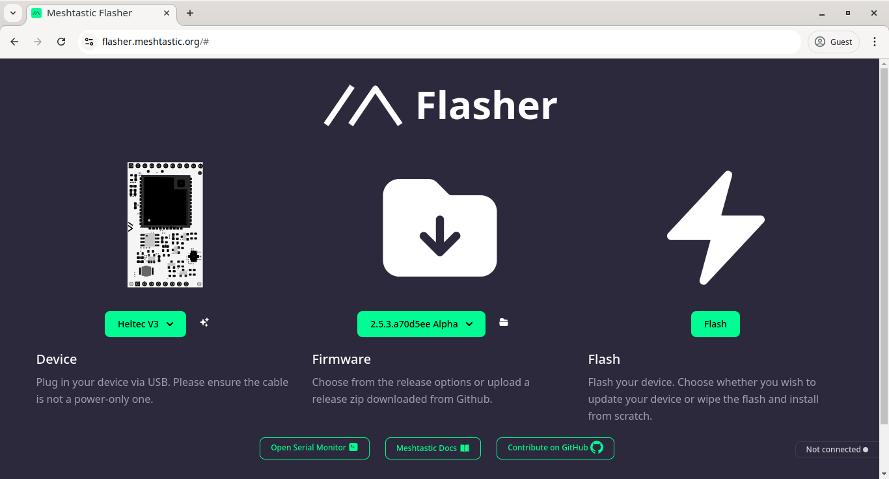Open the browser settings three-dot menu
This screenshot has height=479, width=889.
pyautogui.click(x=875, y=41)
